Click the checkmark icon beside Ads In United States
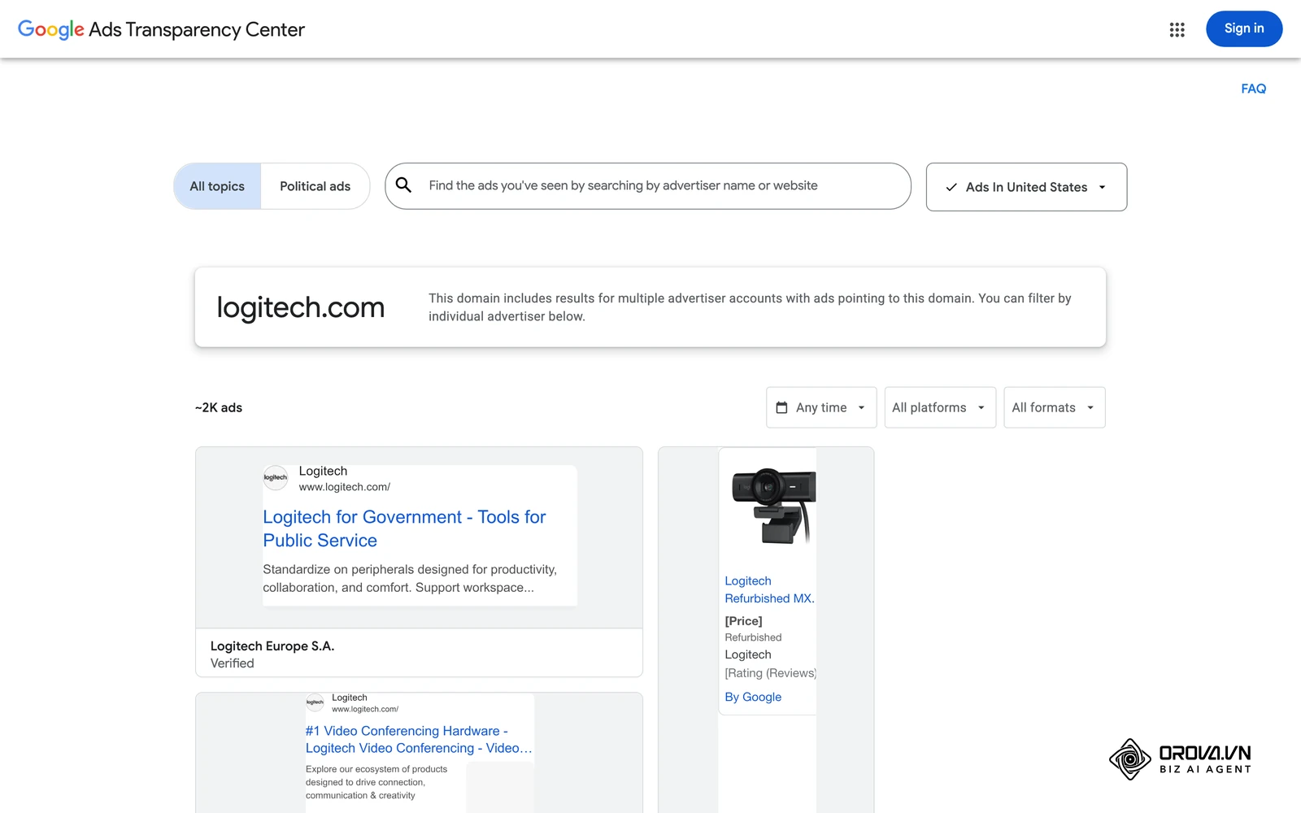 [x=951, y=187]
